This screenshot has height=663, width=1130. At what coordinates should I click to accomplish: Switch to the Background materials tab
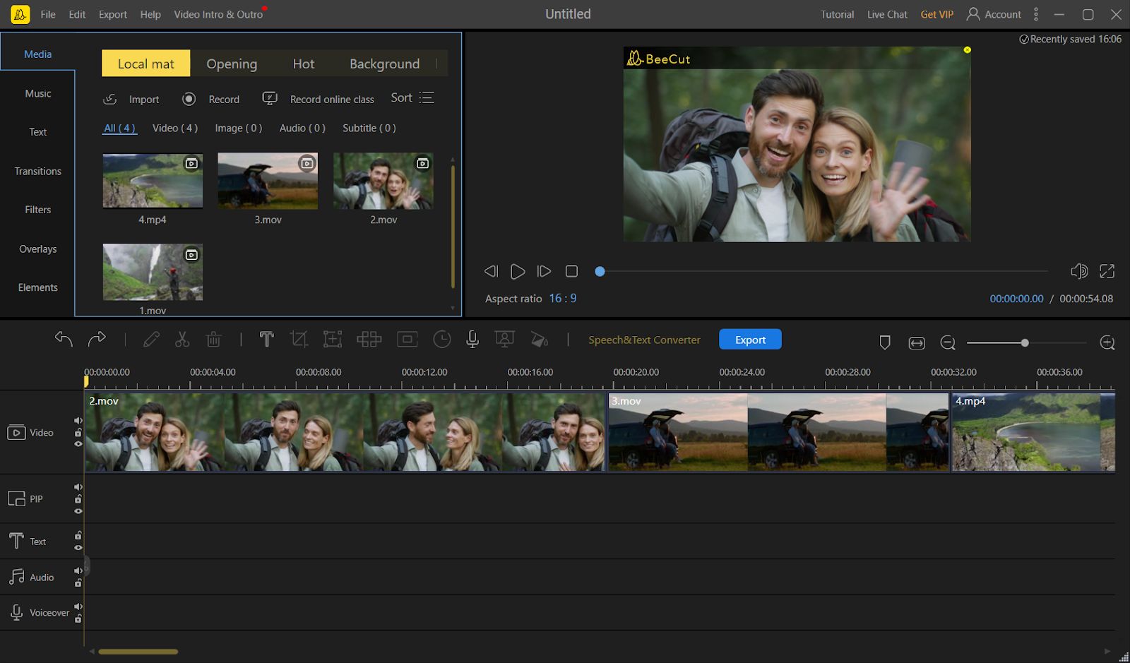(x=384, y=64)
